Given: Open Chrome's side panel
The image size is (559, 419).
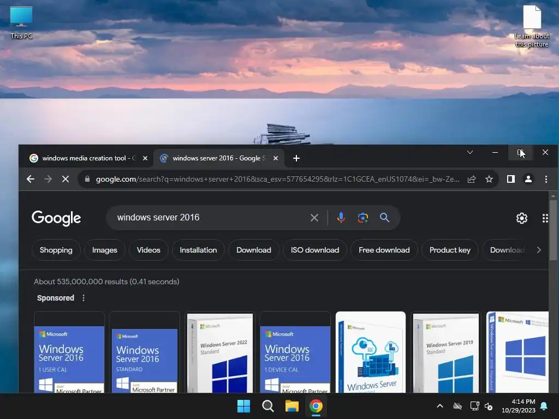Looking at the screenshot, I should coord(511,179).
